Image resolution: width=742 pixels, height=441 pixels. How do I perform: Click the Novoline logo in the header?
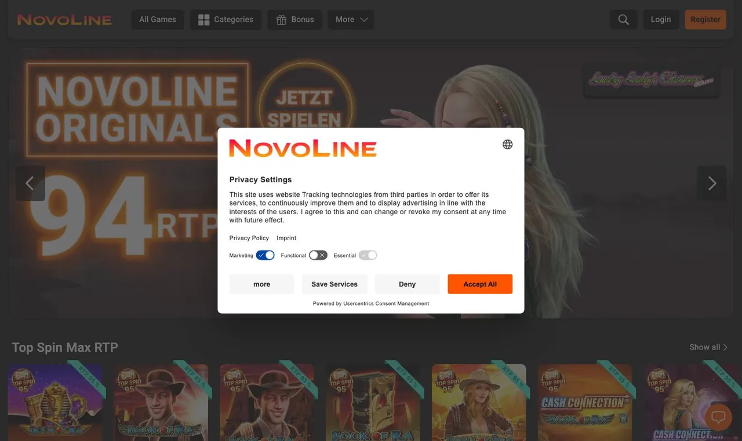point(64,20)
